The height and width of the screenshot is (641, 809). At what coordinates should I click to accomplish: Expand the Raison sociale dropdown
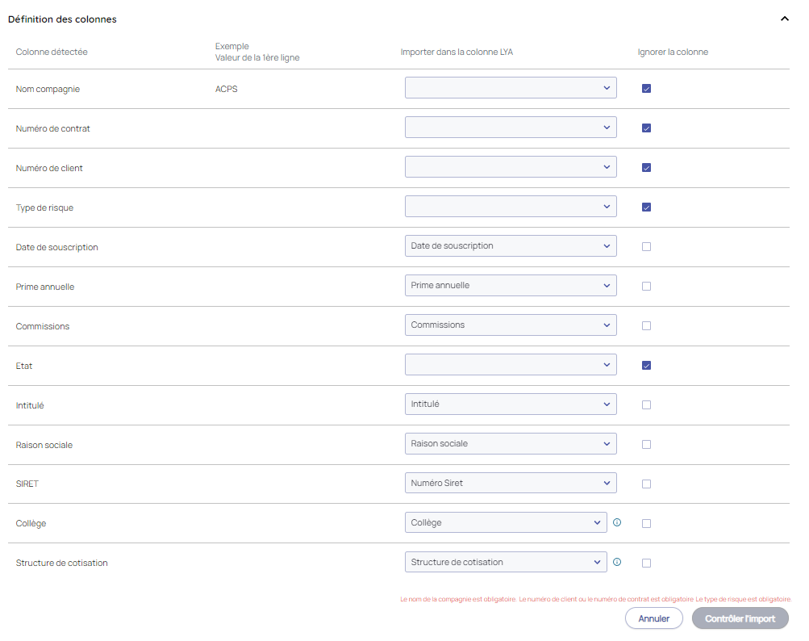click(x=510, y=444)
